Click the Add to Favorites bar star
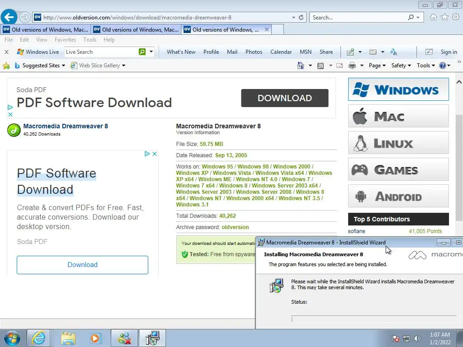Screen dimensions: 463x347 [6, 66]
